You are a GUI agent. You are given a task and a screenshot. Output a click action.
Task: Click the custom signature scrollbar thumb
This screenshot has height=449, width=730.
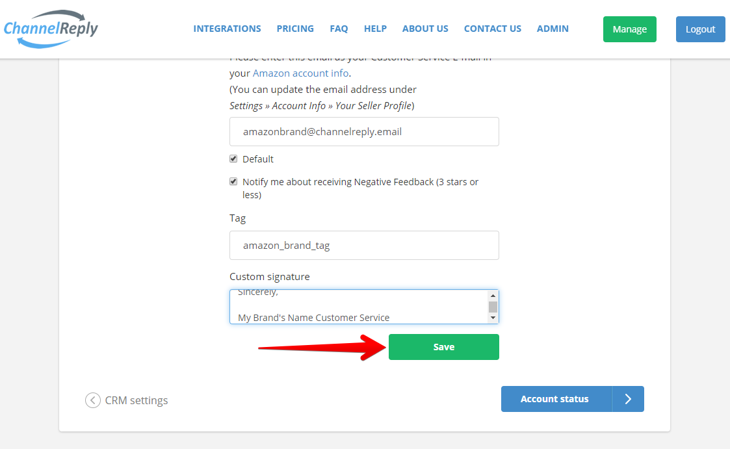493,307
